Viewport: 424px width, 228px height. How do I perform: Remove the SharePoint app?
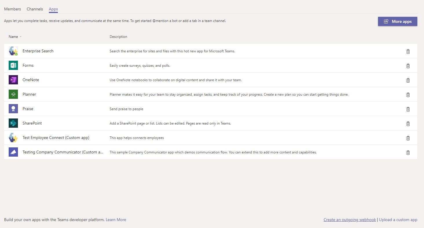pos(408,123)
